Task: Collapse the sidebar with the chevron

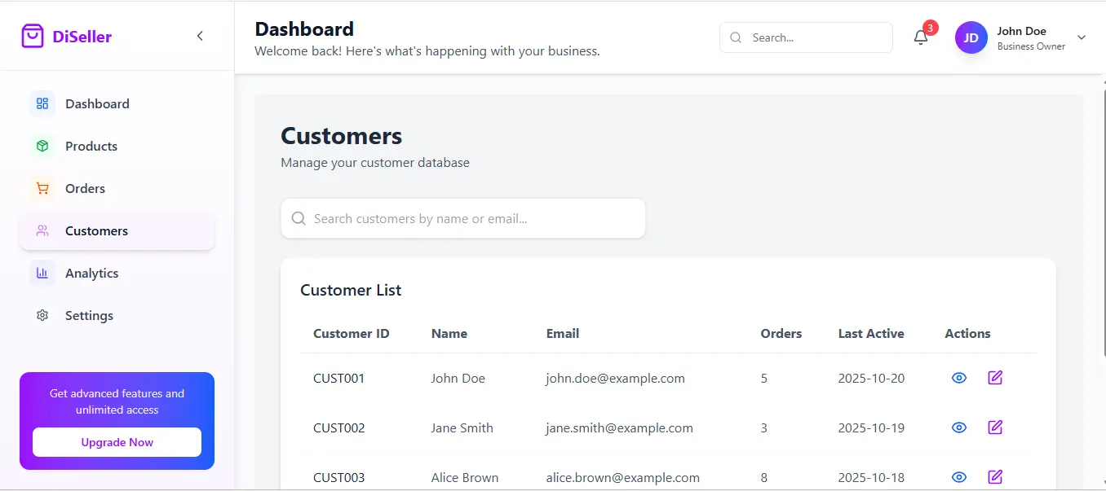Action: [x=200, y=36]
